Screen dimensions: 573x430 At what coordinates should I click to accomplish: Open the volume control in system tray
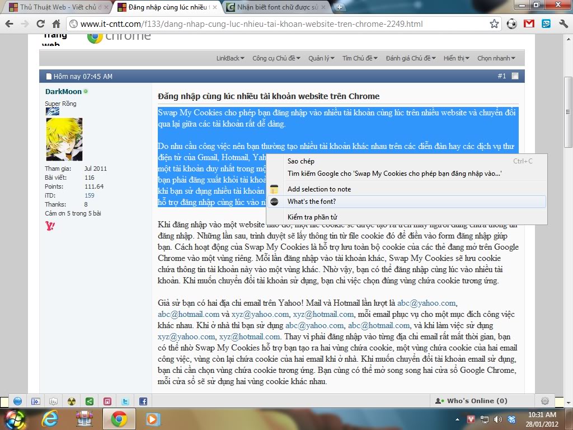click(497, 419)
